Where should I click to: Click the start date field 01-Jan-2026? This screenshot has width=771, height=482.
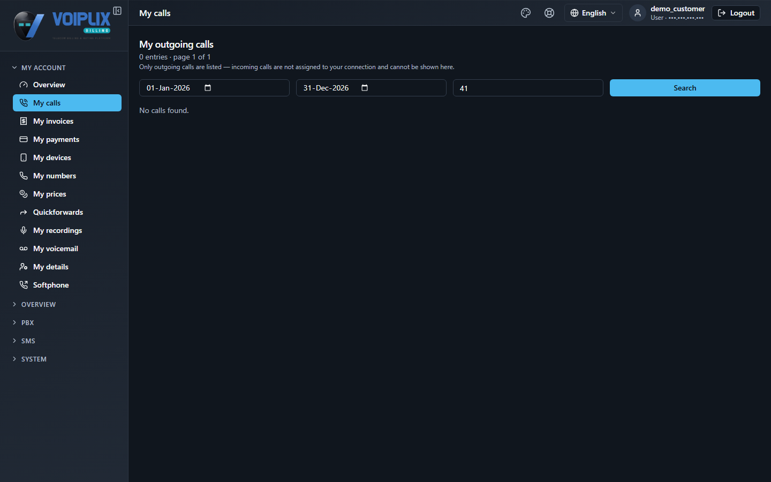coord(214,88)
